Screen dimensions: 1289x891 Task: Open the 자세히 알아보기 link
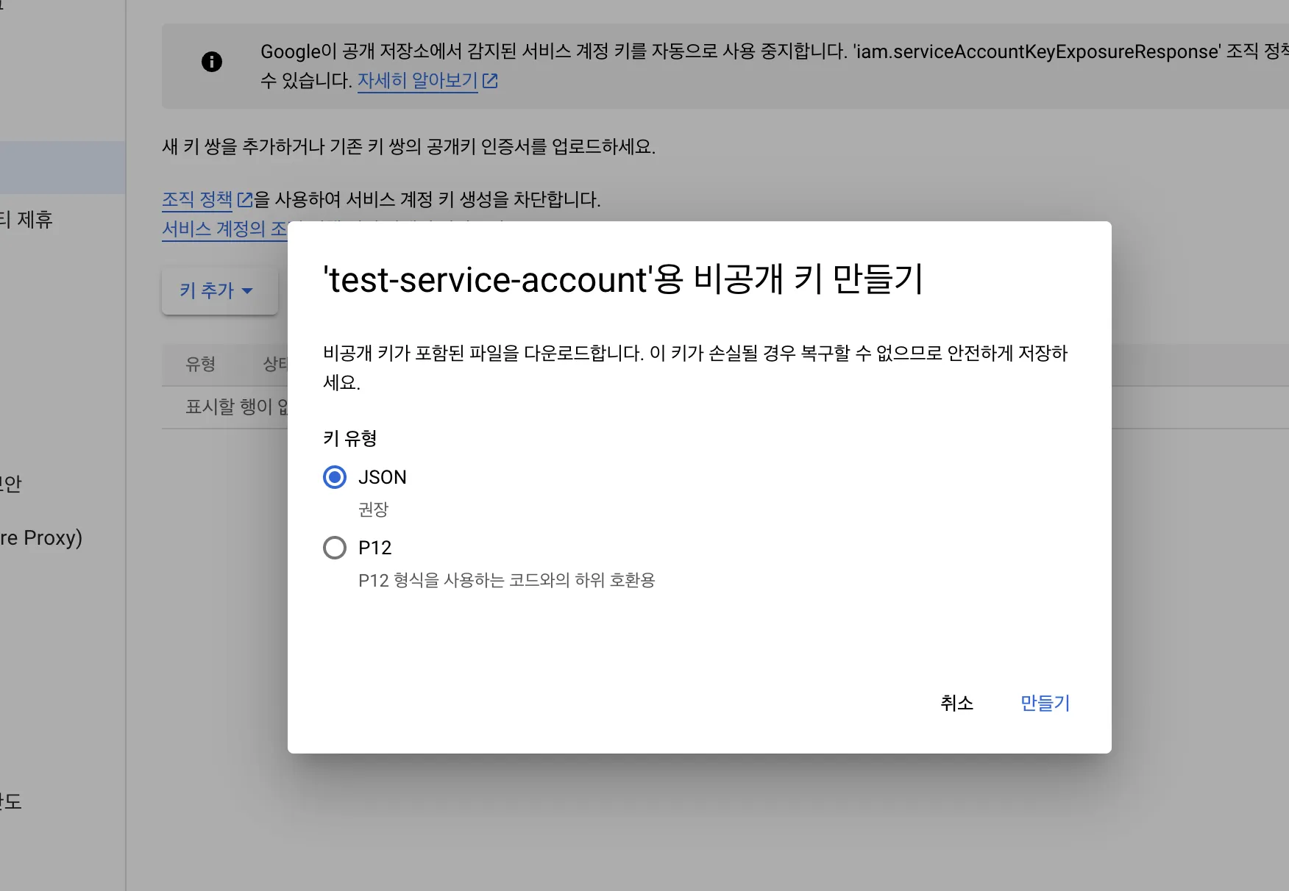click(418, 80)
